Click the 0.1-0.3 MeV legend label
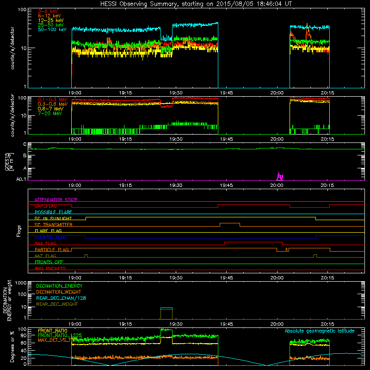The image size is (370, 370). [x=53, y=99]
